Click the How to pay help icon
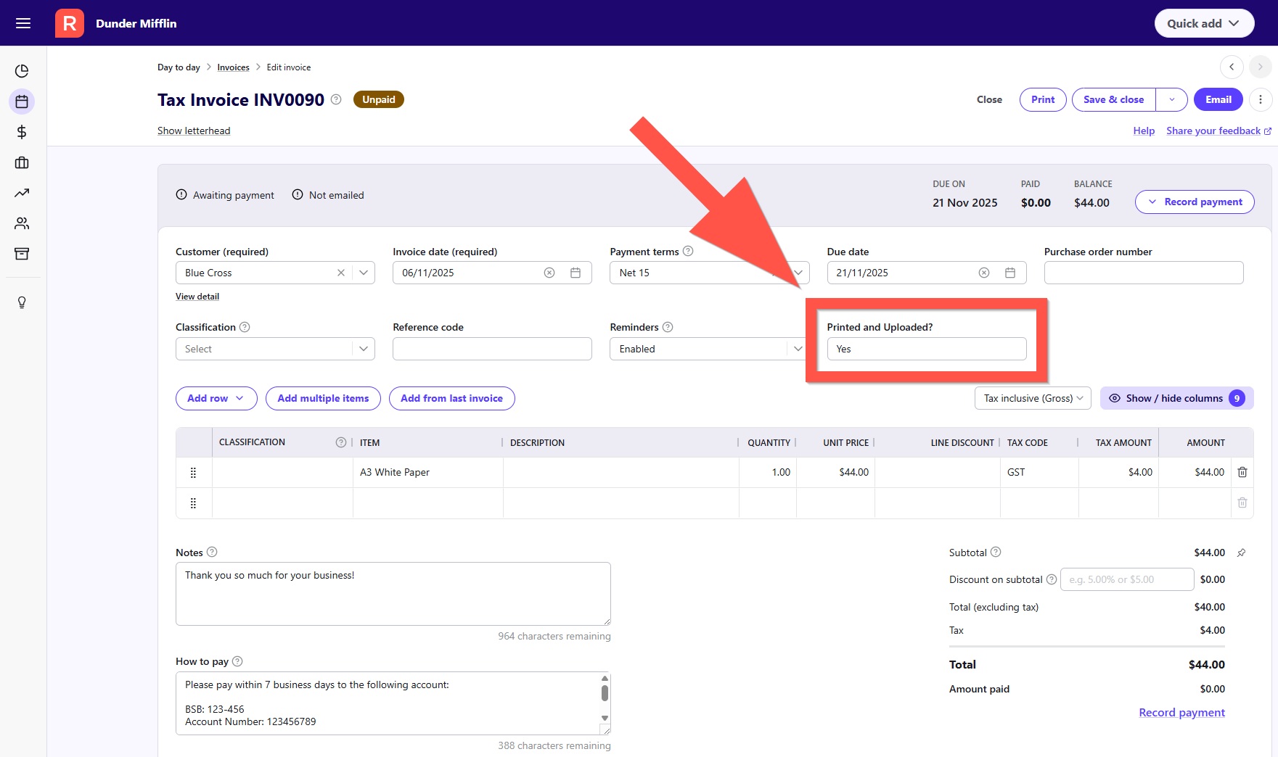 [237, 661]
